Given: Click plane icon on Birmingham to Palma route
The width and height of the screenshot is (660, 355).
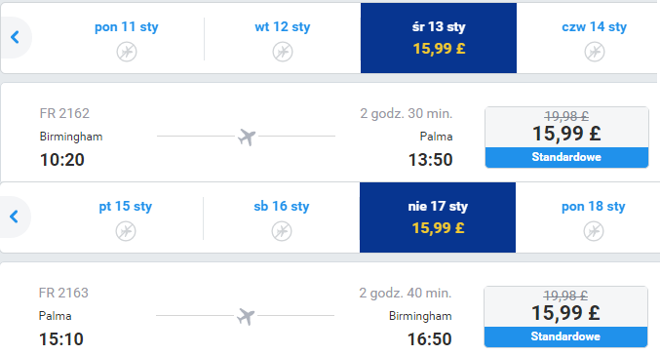Looking at the screenshot, I should 247,137.
